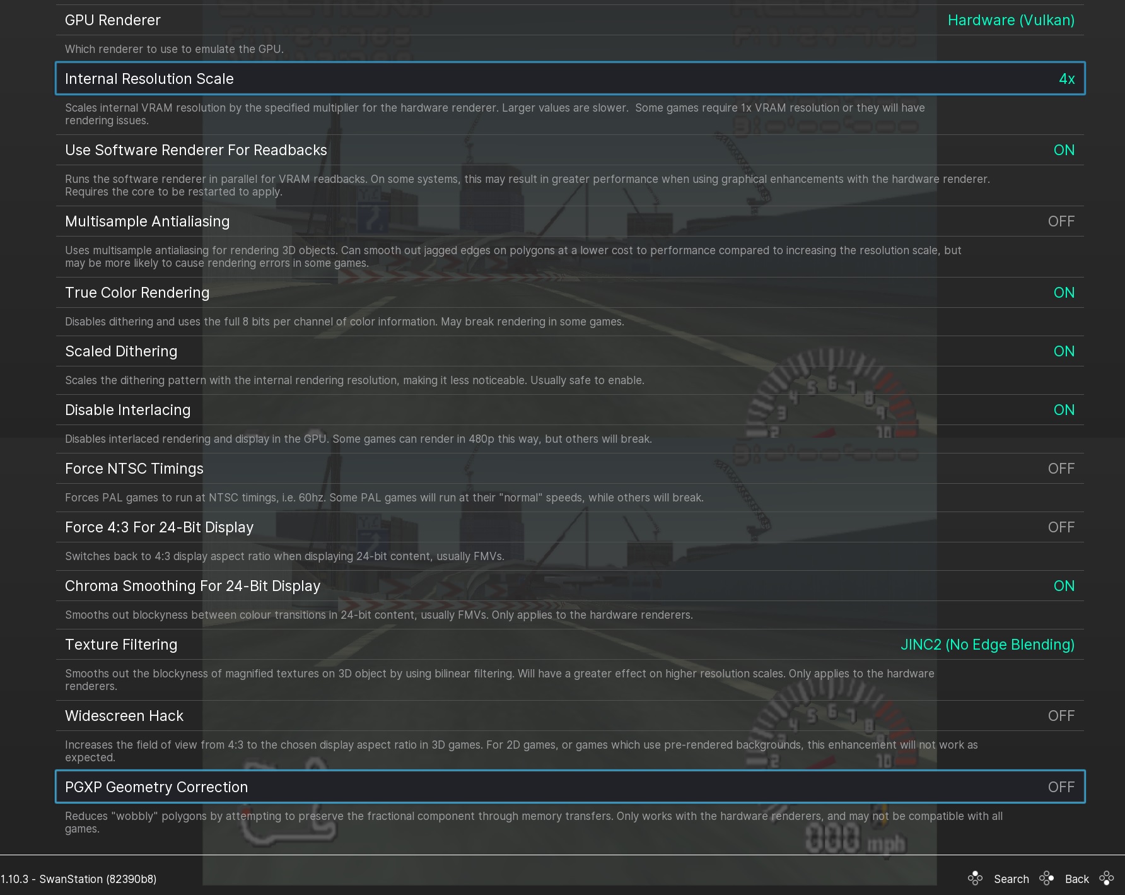The image size is (1125, 895).
Task: Click the bottom-highlighted face-button icon after Back
Action: [x=1107, y=878]
